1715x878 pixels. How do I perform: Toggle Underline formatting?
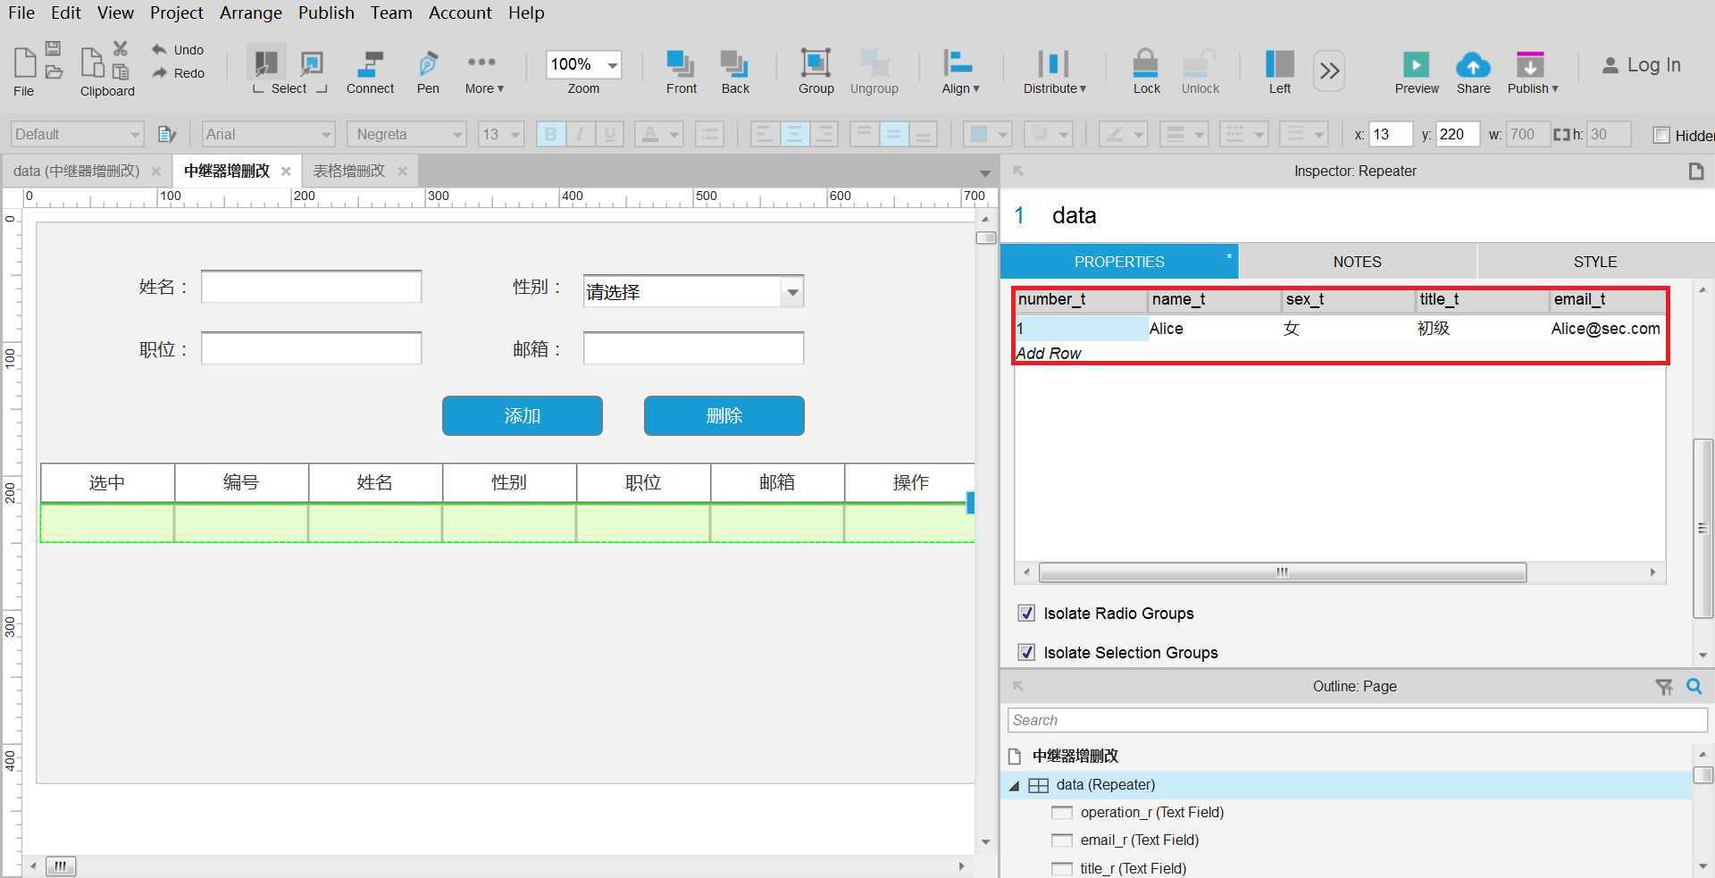pos(610,134)
